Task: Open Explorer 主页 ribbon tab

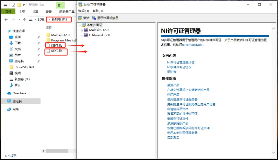Action: click(22, 12)
